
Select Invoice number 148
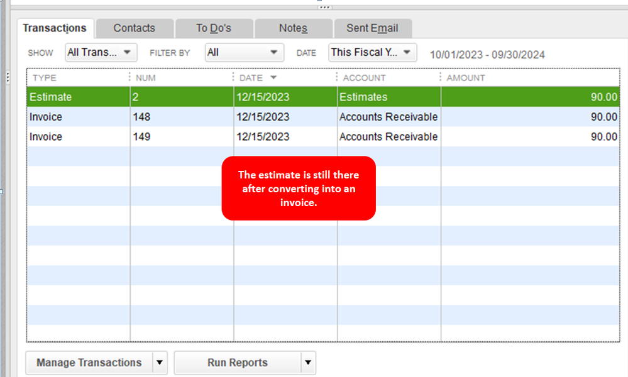[182, 117]
